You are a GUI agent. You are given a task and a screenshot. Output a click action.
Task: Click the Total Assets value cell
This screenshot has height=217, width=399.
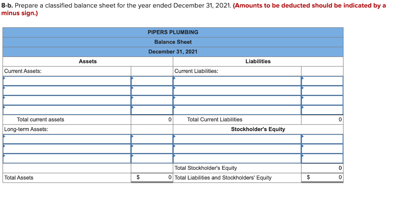152,178
